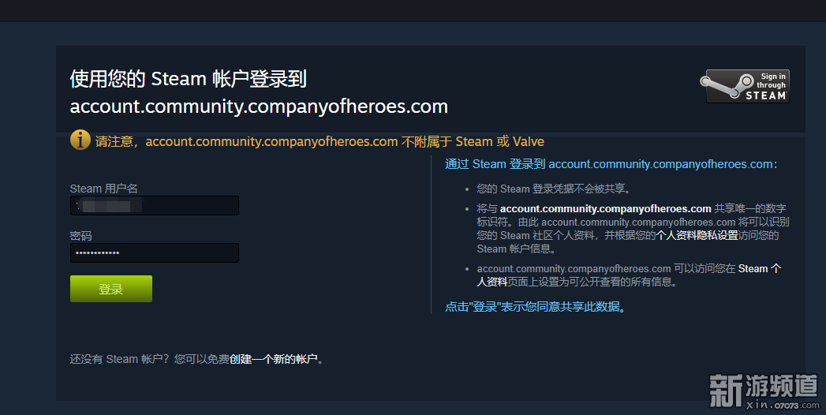Click the 密码 label
Screen dimensions: 826x415
pyautogui.click(x=81, y=236)
